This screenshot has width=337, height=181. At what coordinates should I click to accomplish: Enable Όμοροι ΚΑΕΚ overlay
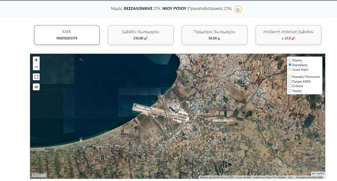tap(290, 81)
